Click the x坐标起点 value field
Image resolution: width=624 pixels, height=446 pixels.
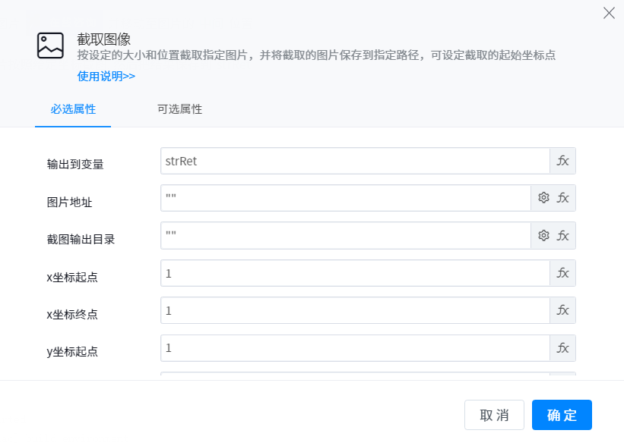point(354,273)
